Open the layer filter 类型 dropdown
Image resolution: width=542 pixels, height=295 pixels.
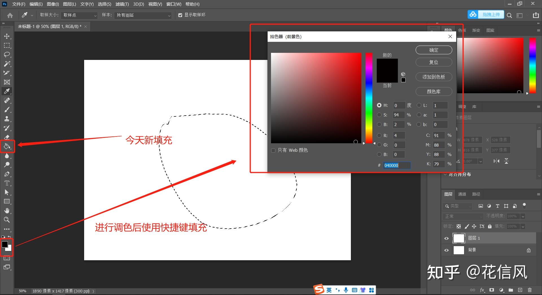coord(458,206)
